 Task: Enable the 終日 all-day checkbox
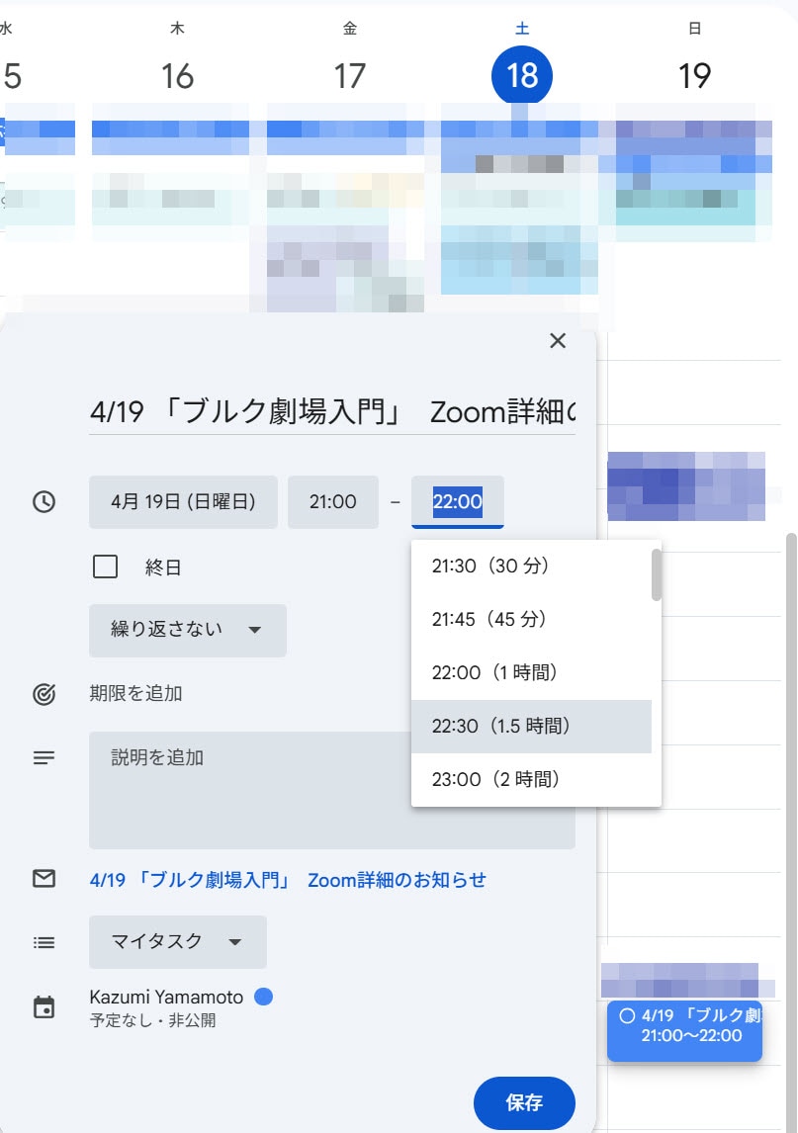(105, 567)
